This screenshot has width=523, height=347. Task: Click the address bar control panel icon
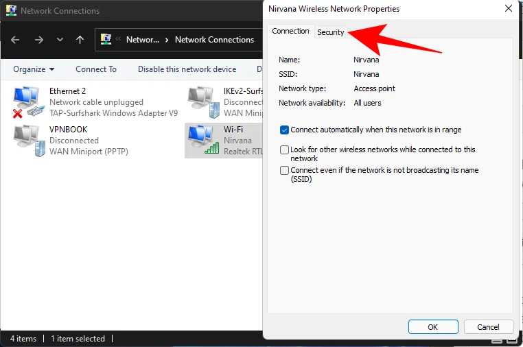[106, 39]
